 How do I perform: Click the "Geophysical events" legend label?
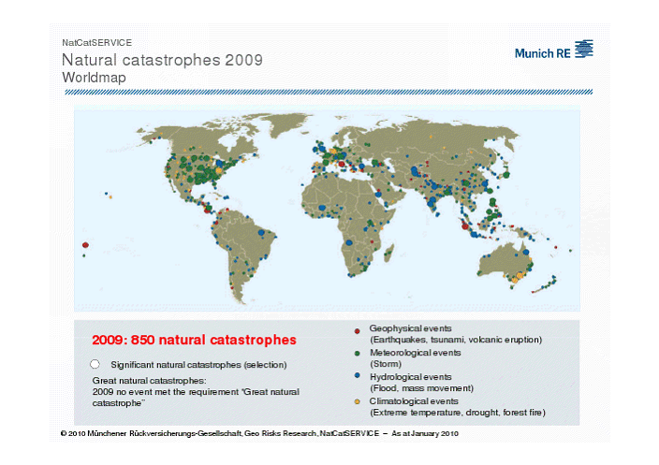click(x=410, y=328)
